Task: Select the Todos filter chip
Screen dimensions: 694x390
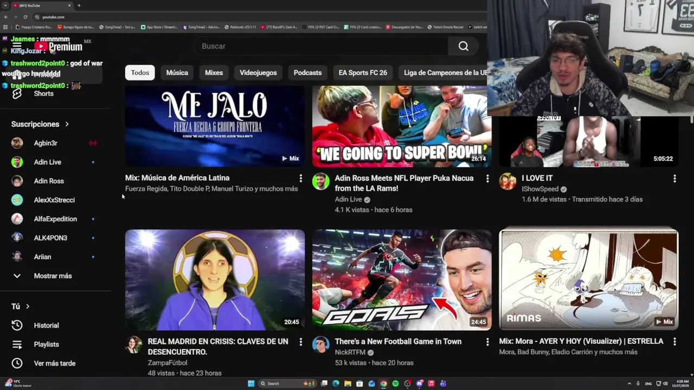Action: (x=140, y=73)
